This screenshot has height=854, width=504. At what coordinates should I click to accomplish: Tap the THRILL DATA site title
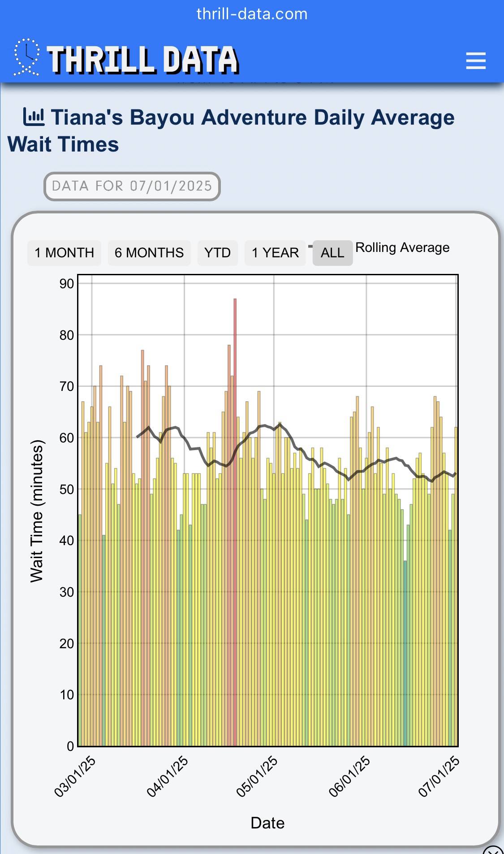[143, 60]
